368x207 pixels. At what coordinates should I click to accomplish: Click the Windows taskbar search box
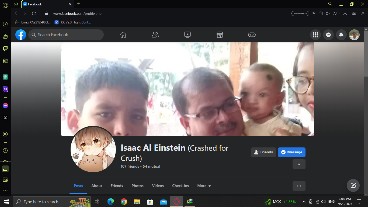52,202
